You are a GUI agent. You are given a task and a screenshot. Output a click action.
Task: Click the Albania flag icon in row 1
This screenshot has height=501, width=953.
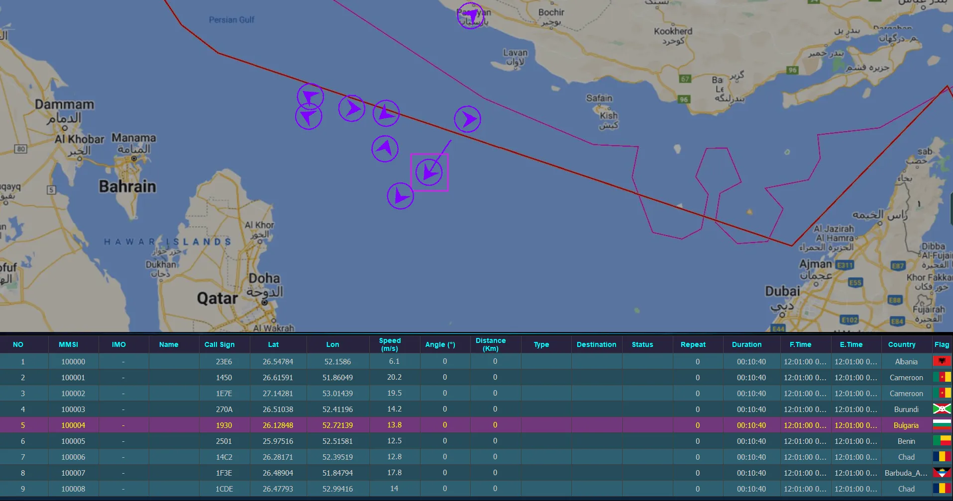point(942,361)
